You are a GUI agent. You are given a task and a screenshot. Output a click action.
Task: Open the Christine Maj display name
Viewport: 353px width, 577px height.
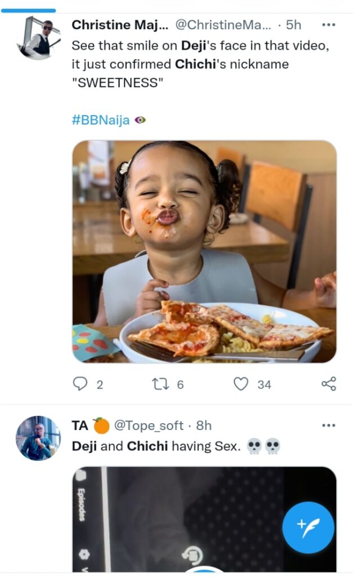tap(120, 25)
